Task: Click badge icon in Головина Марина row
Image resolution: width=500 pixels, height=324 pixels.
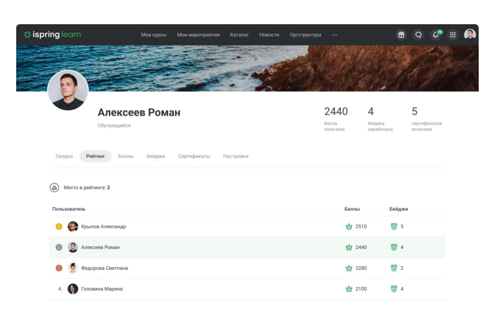Action: pyautogui.click(x=394, y=289)
